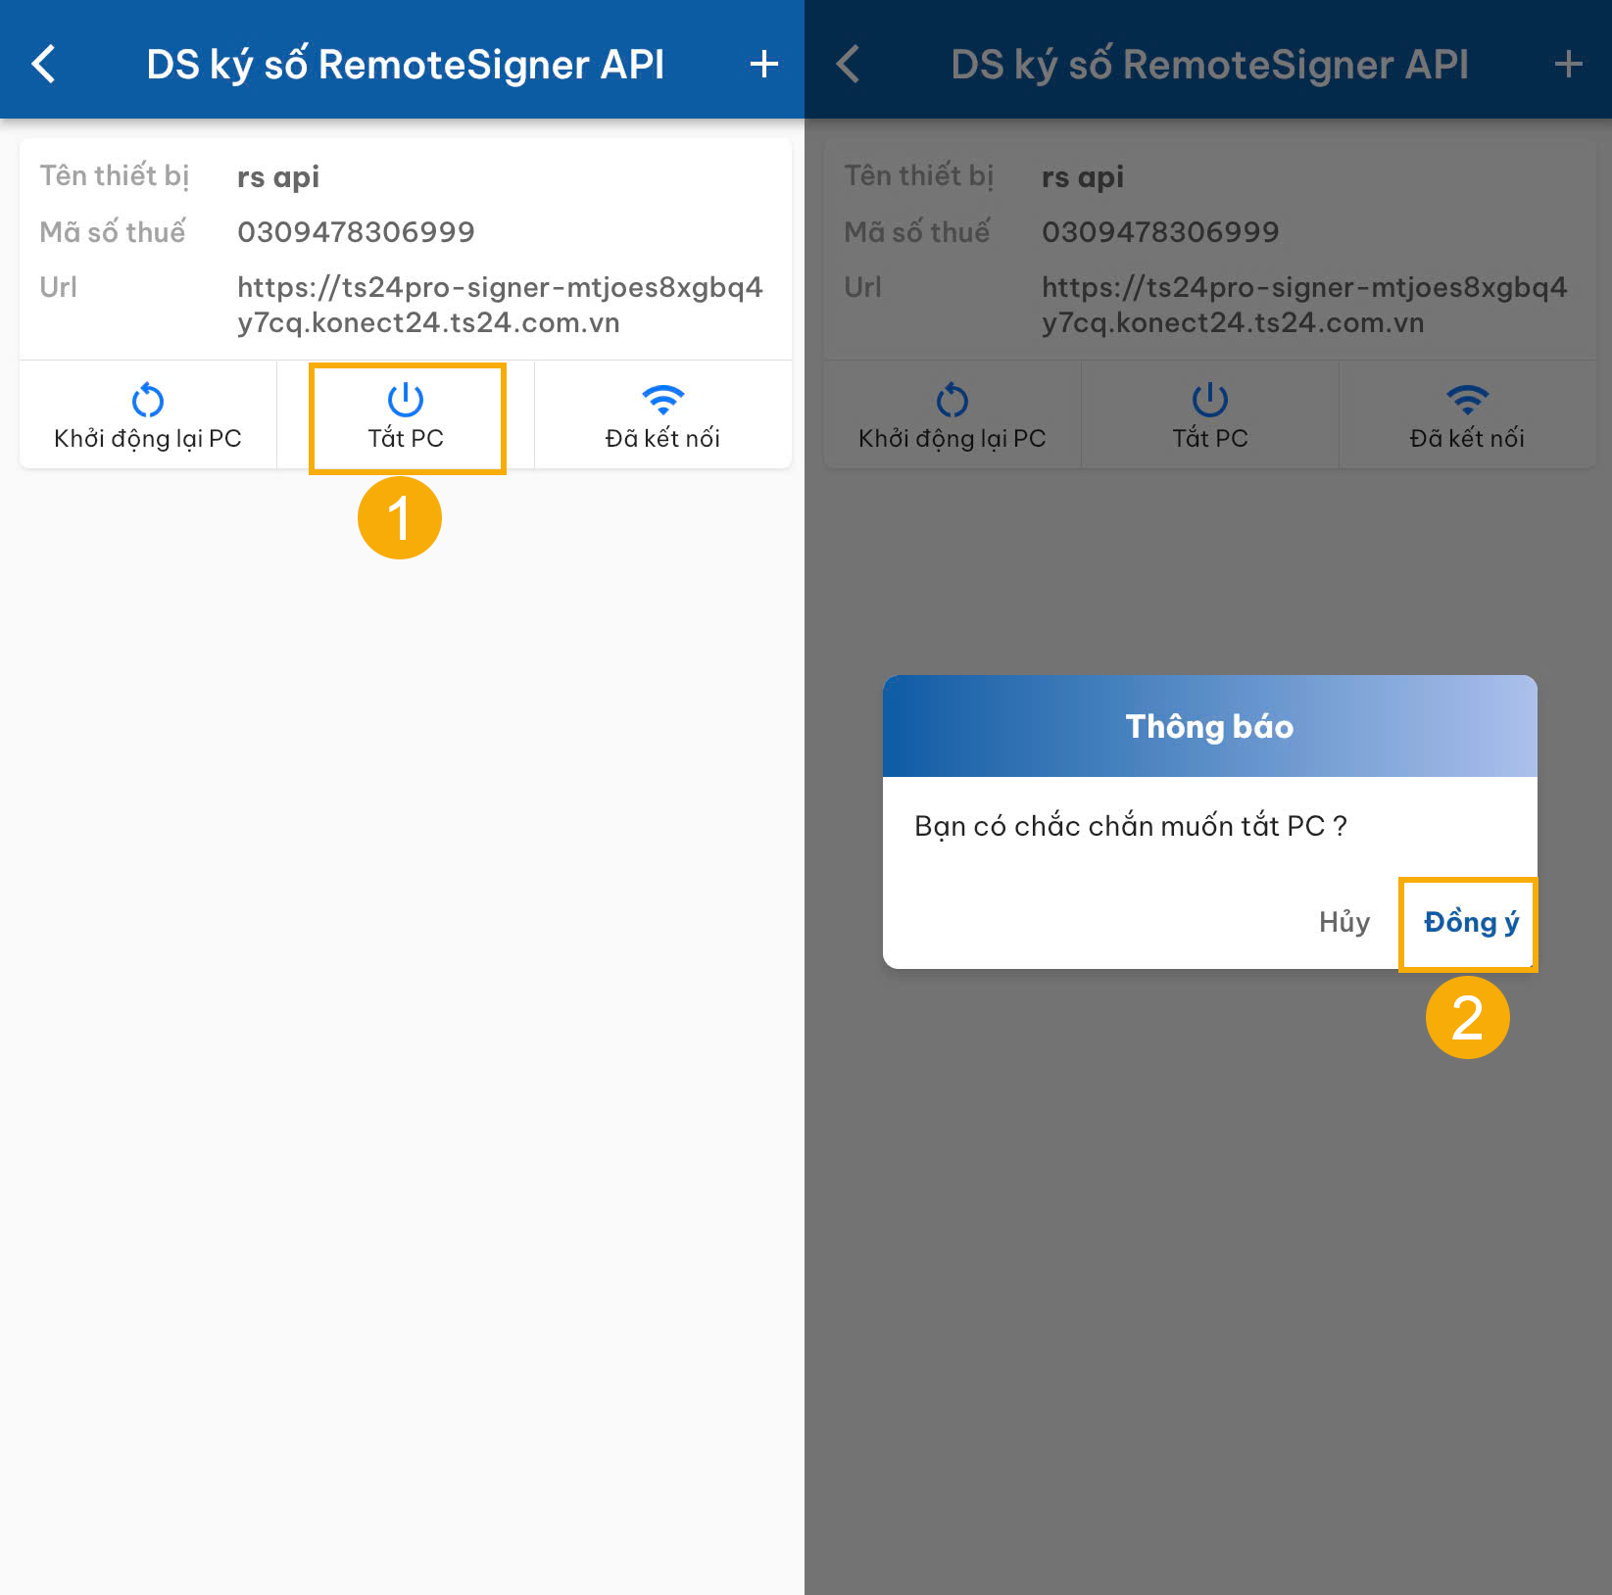Image resolution: width=1612 pixels, height=1595 pixels.
Task: Tap the power icon in right dimmed screen
Action: 1210,400
